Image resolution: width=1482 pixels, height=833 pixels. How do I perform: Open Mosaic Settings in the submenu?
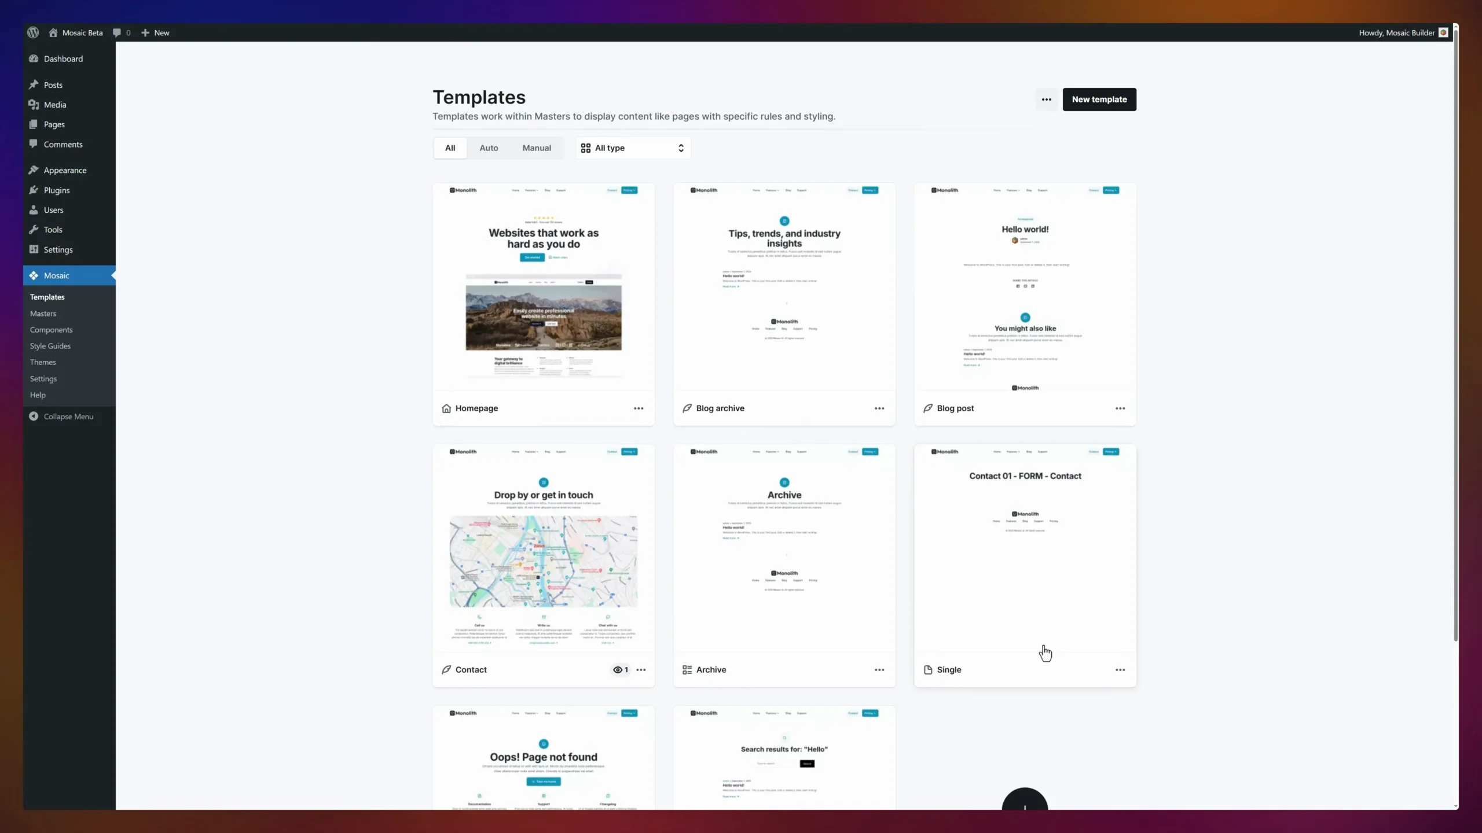pos(43,379)
